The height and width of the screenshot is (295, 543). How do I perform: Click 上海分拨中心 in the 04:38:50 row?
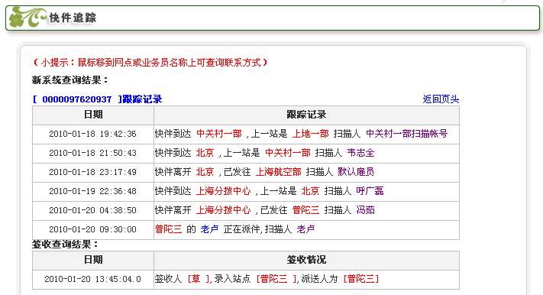(x=223, y=210)
